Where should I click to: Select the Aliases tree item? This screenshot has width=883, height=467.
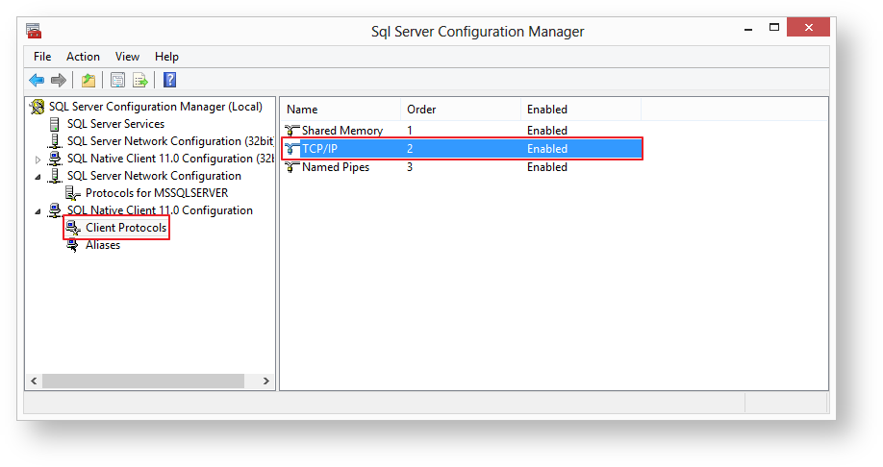103,245
